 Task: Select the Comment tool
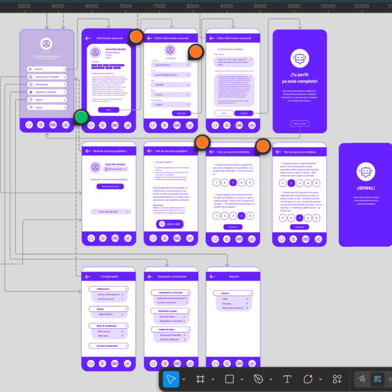[308, 379]
